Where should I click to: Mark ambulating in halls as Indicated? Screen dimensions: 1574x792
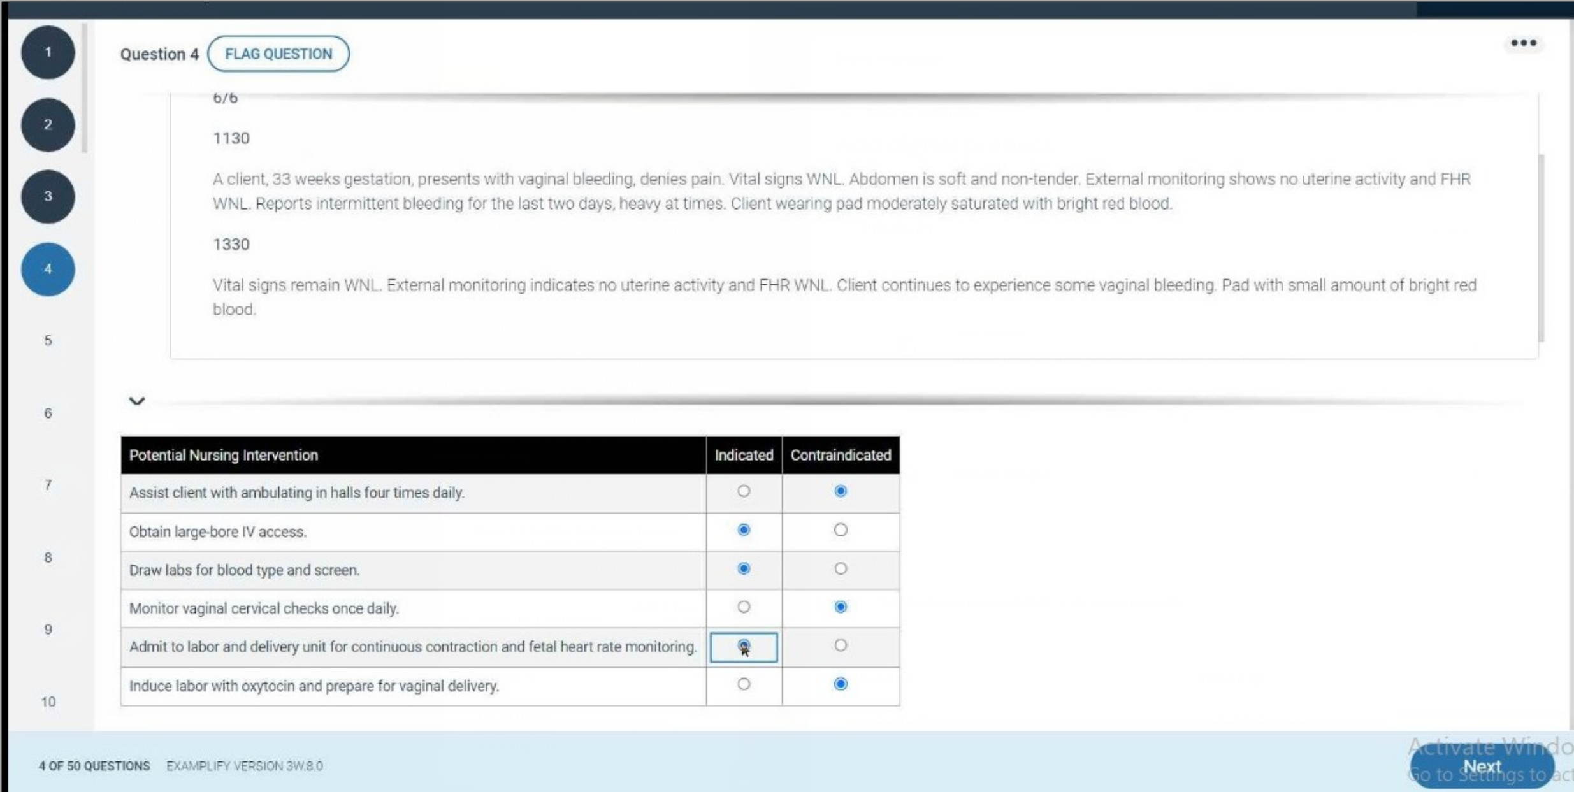(x=743, y=491)
